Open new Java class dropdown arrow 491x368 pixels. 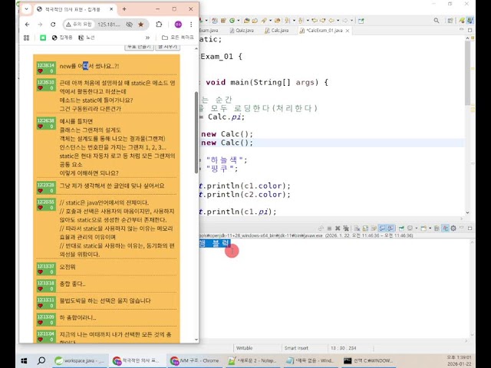tap(239, 21)
